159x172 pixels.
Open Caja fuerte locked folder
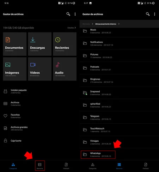tap(40, 141)
